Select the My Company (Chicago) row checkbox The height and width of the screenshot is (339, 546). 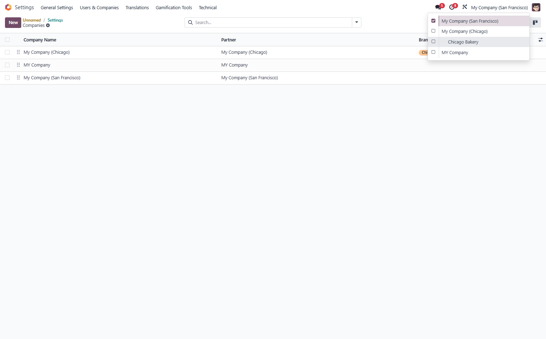click(x=7, y=52)
